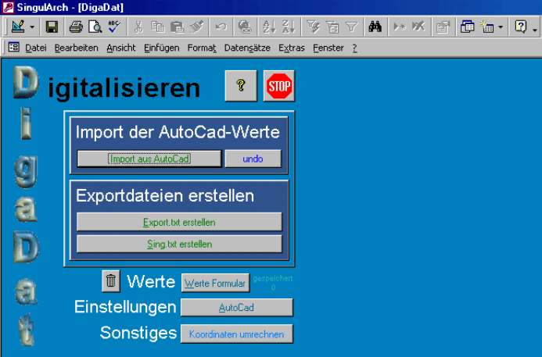Open the Office Assistant help dropdown arrow
This screenshot has width=542, height=357.
tap(534, 27)
